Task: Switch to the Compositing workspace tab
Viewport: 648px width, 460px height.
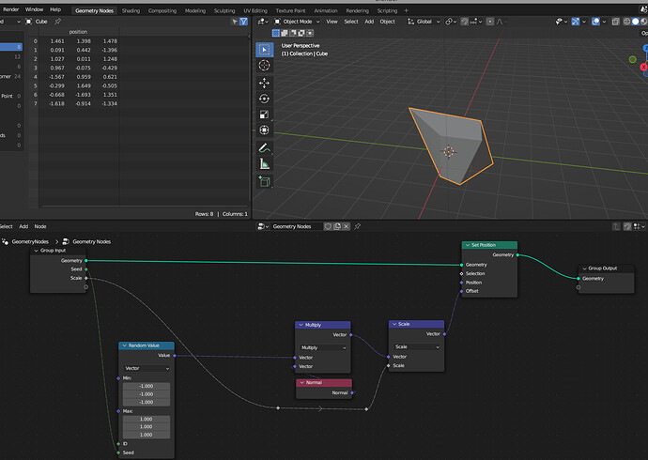Action: click(x=162, y=10)
